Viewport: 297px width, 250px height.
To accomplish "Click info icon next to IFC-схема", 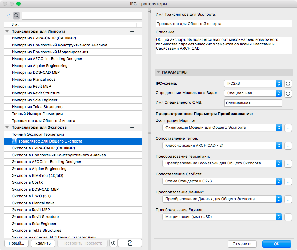I will [288, 83].
